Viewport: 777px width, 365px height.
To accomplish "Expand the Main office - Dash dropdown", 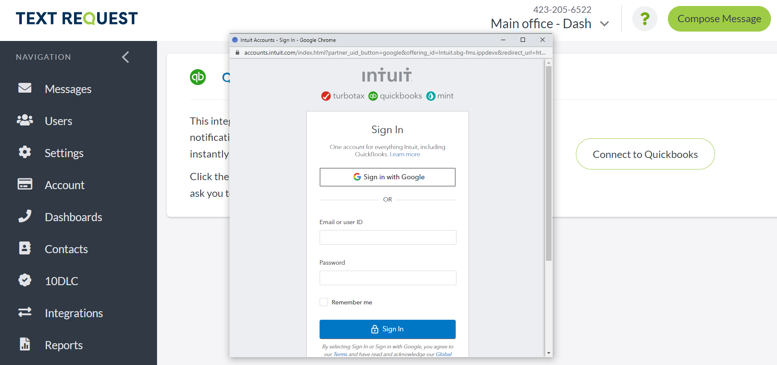I will (604, 24).
